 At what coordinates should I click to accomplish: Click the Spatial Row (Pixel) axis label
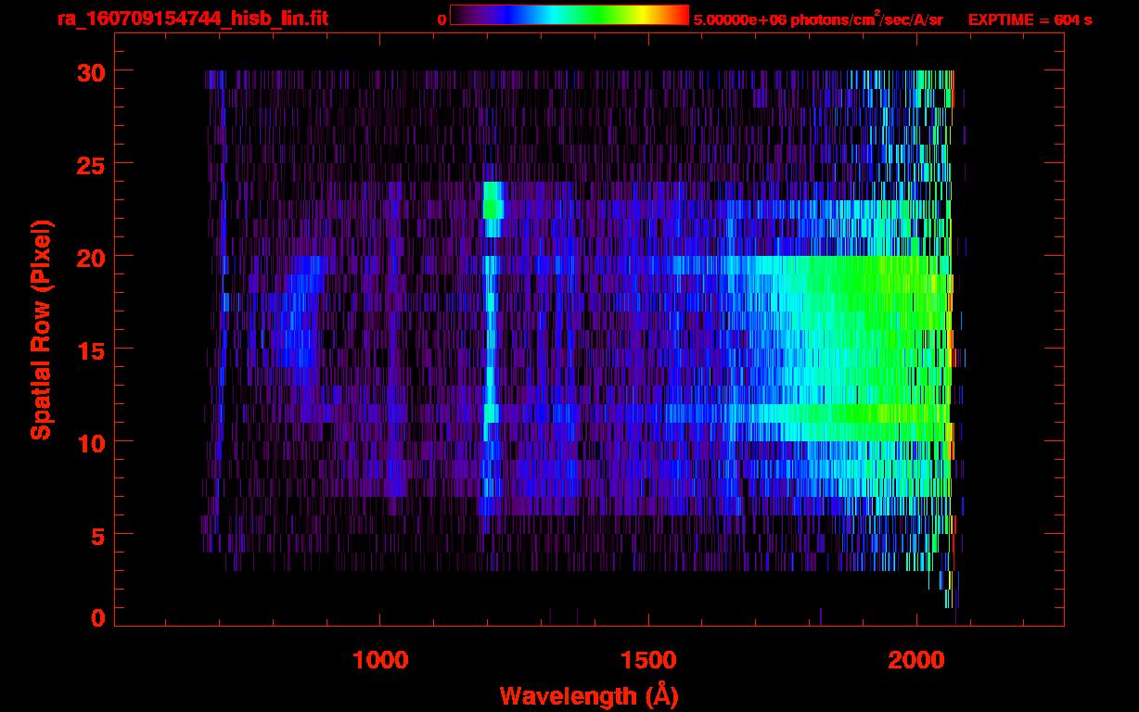pos(40,329)
